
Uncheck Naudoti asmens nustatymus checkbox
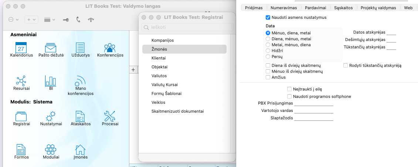point(268,17)
